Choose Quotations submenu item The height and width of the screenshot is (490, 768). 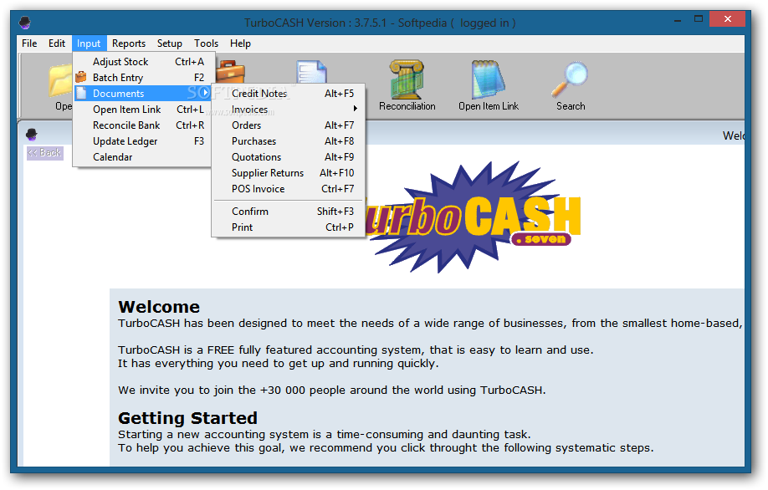(x=289, y=157)
